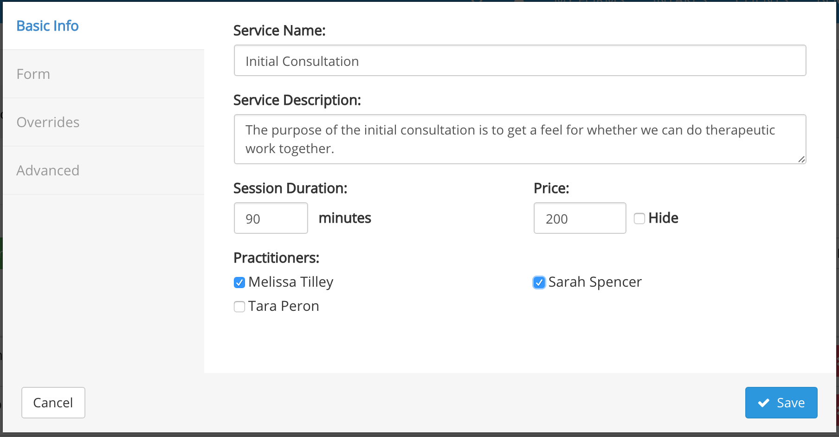
Task: Switch to the Basic Info tab
Action: coord(47,26)
